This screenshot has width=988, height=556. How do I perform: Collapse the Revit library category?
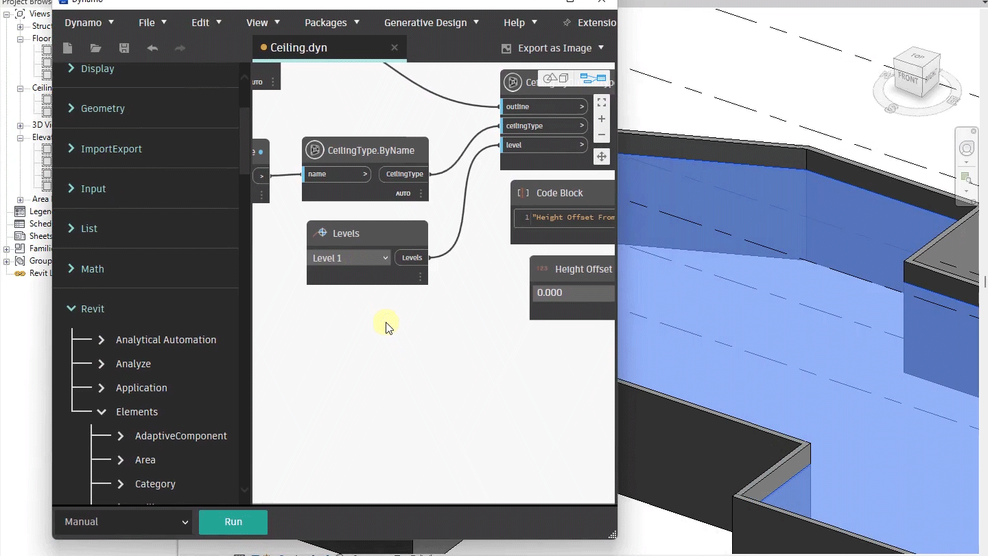pyautogui.click(x=71, y=309)
